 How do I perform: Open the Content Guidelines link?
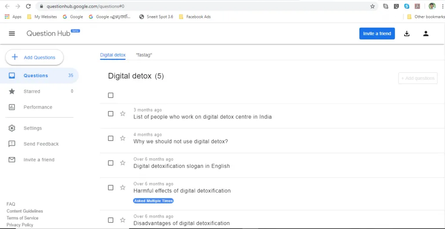(25, 211)
